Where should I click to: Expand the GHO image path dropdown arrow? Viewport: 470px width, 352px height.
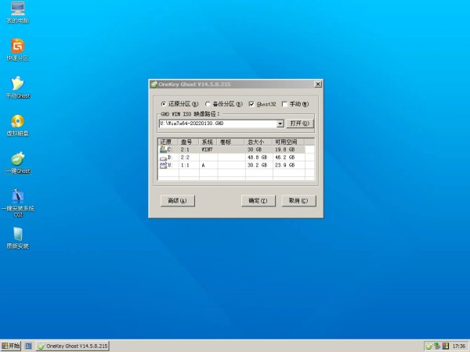click(280, 124)
